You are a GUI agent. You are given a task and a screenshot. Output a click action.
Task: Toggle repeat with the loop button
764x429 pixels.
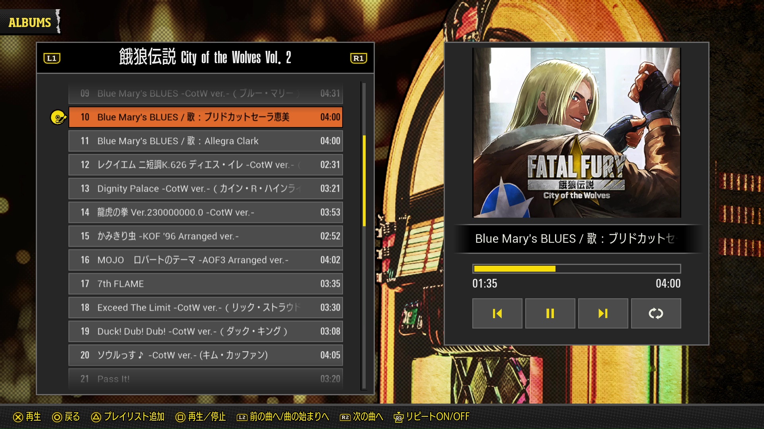[656, 313]
